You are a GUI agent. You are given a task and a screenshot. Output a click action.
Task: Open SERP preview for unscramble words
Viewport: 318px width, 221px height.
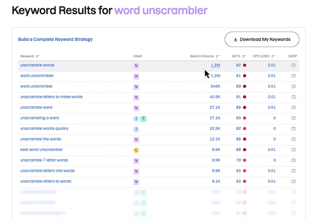(293, 65)
